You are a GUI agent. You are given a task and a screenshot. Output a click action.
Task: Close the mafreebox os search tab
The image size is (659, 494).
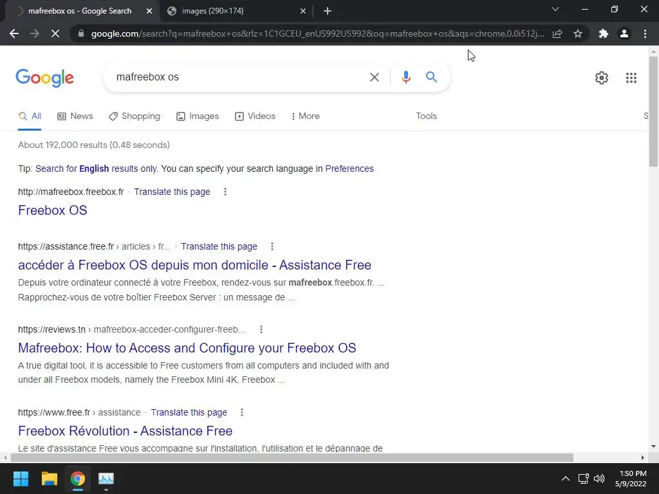click(149, 12)
